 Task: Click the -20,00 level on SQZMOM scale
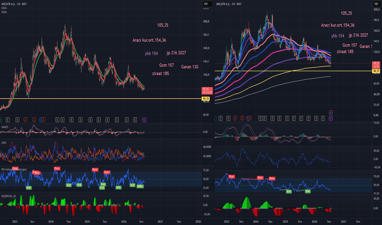tap(206, 214)
